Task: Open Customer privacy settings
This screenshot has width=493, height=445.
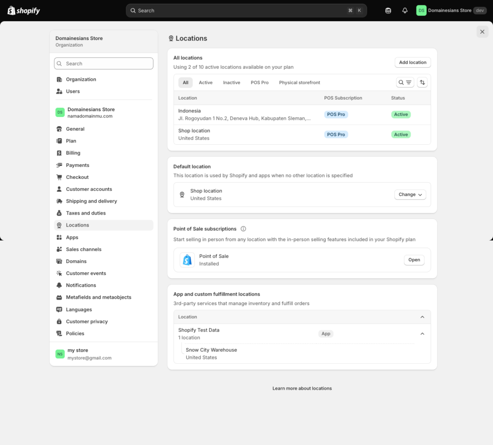Action: [x=104, y=321]
